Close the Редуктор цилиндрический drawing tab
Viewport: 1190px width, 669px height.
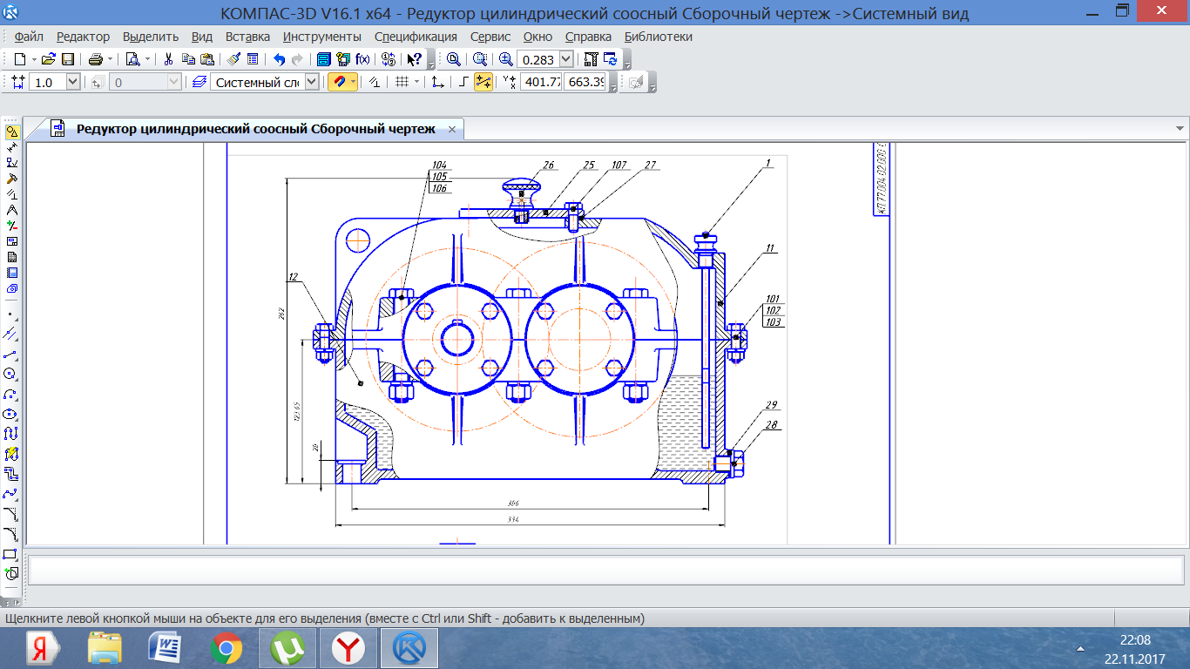[x=452, y=129]
